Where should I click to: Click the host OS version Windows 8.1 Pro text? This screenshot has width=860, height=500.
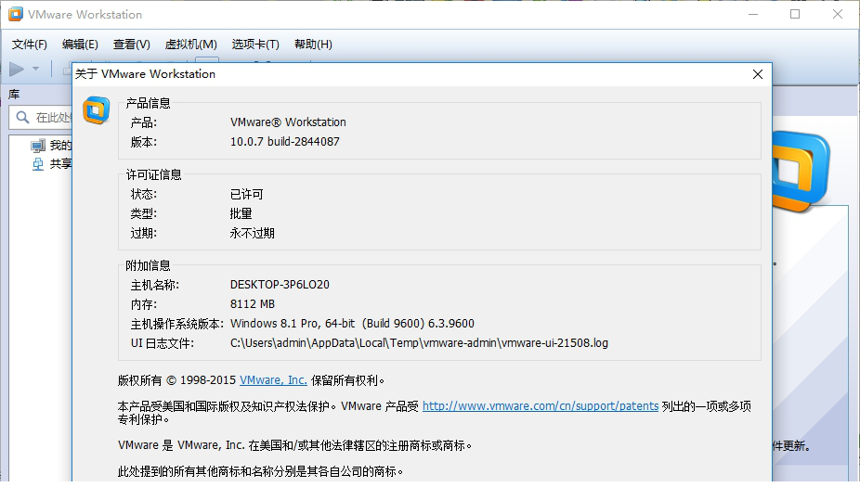pyautogui.click(x=352, y=324)
